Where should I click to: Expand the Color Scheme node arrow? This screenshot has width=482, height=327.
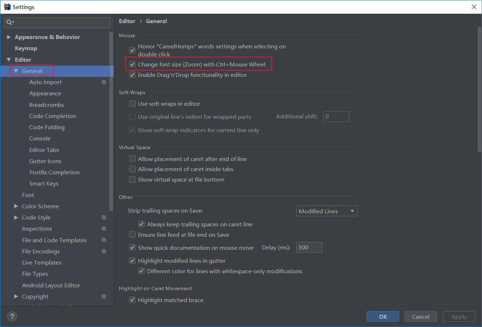[x=16, y=206]
